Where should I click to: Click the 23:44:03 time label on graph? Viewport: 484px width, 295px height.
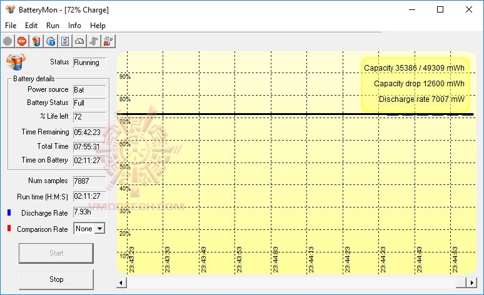coord(275,259)
